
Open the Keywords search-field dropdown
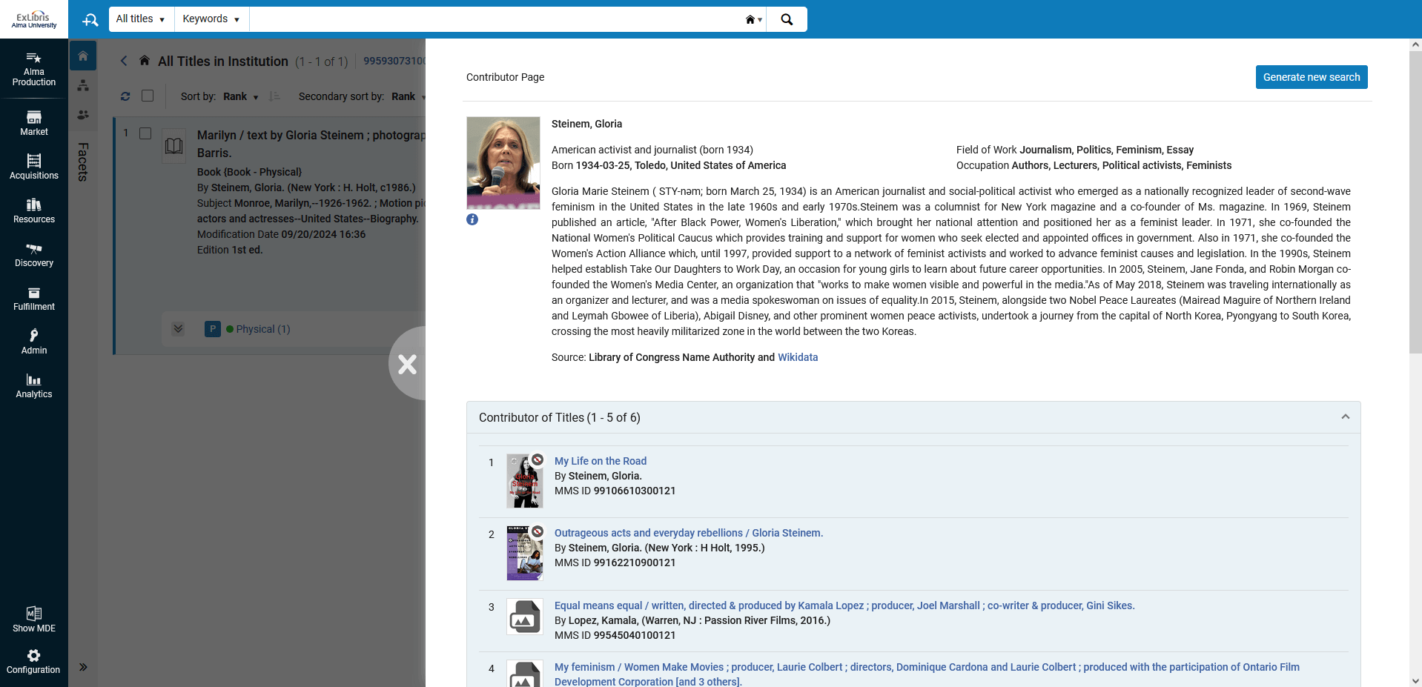(x=211, y=19)
